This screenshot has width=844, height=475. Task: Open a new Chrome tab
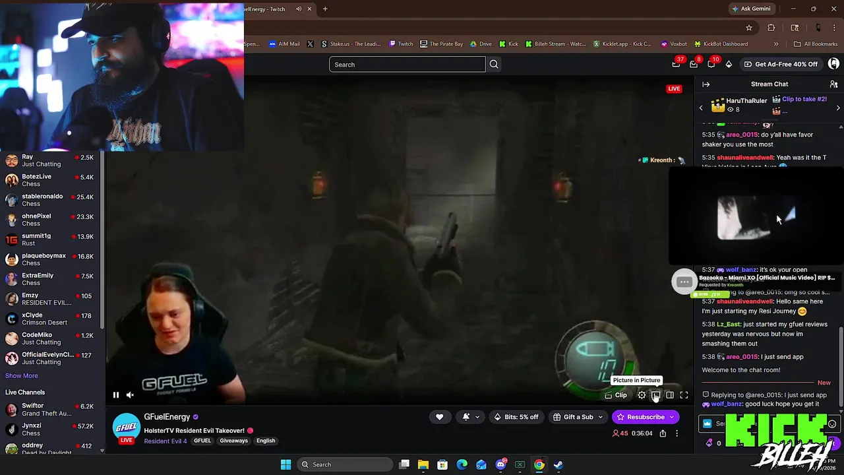coord(325,9)
